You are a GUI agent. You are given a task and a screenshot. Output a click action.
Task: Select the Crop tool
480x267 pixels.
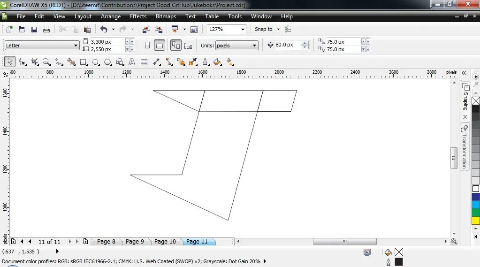[35, 62]
